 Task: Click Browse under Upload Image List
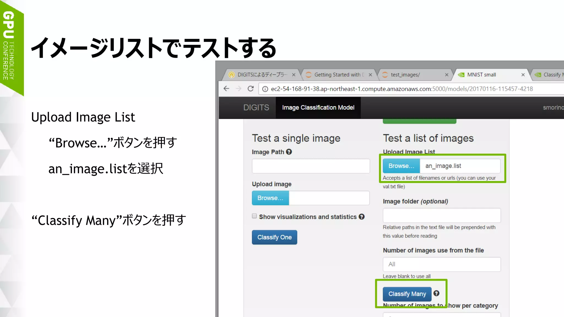[401, 166]
